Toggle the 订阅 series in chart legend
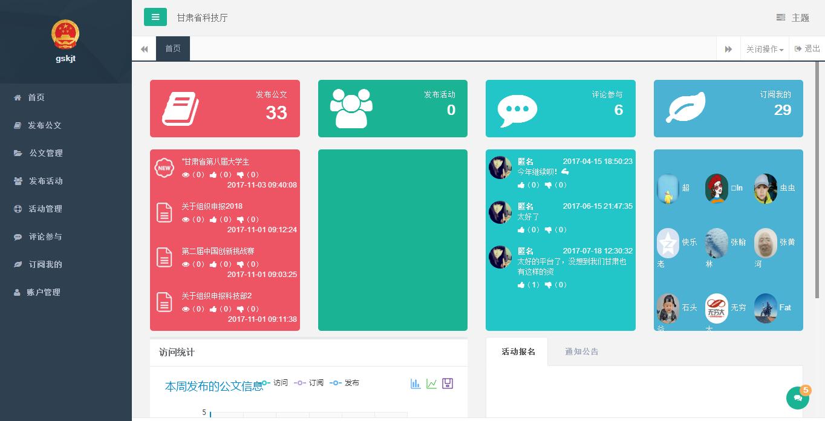Screen dimensions: 825x421 coord(310,383)
